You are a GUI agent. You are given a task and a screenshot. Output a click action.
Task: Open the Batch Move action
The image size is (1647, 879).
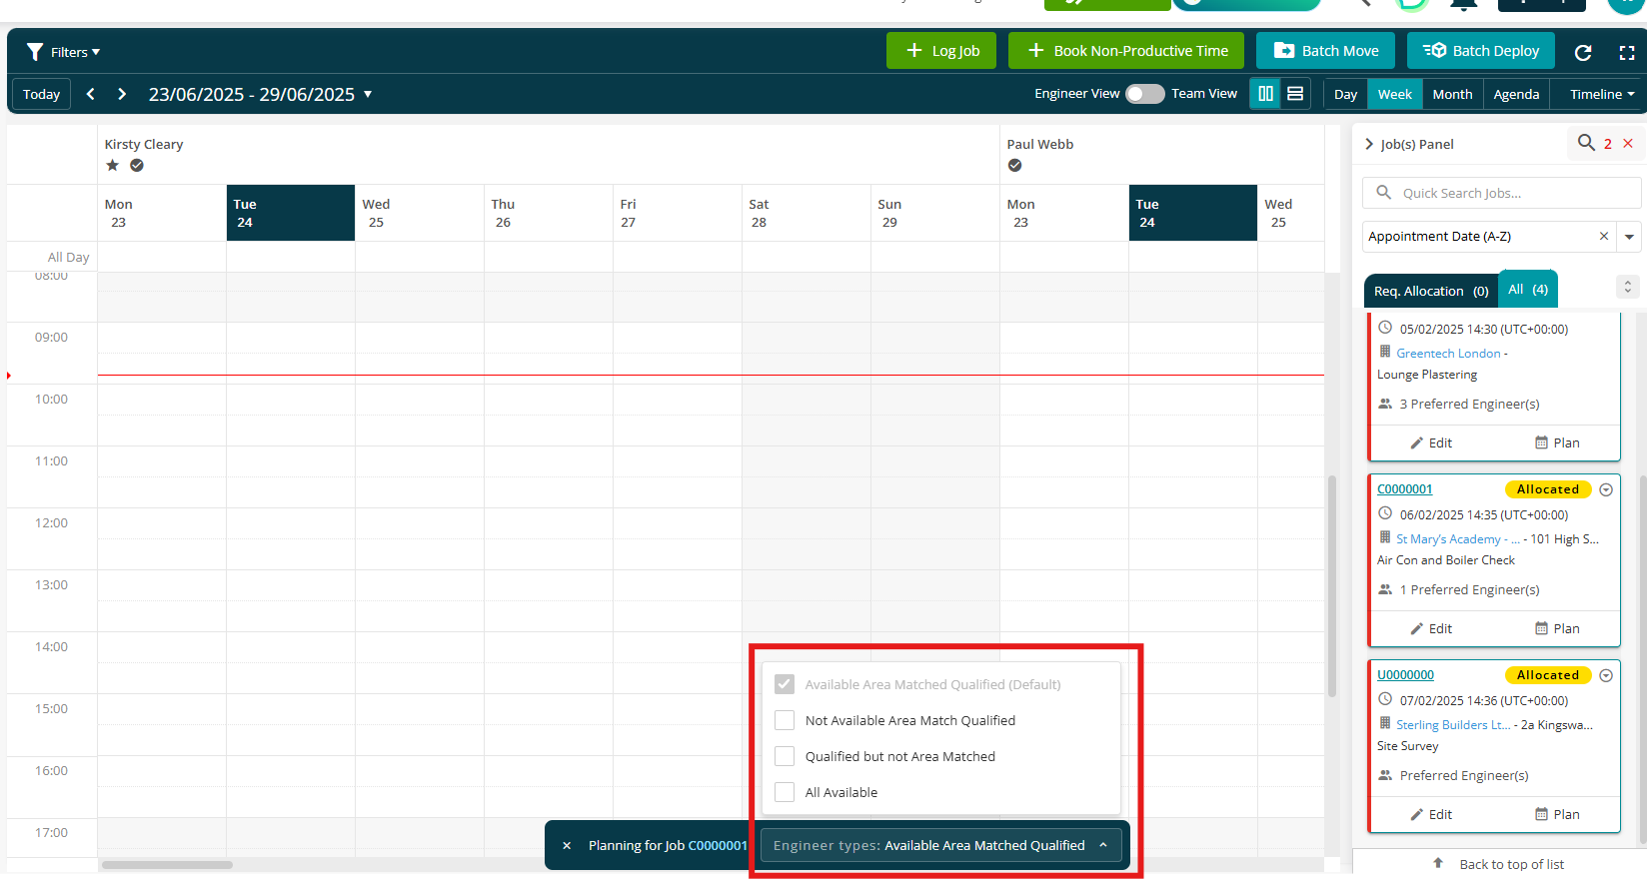coord(1327,51)
